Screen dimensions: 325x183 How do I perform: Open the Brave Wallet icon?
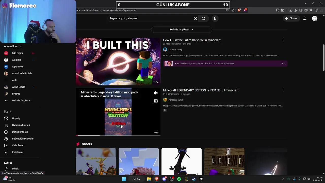306,10
